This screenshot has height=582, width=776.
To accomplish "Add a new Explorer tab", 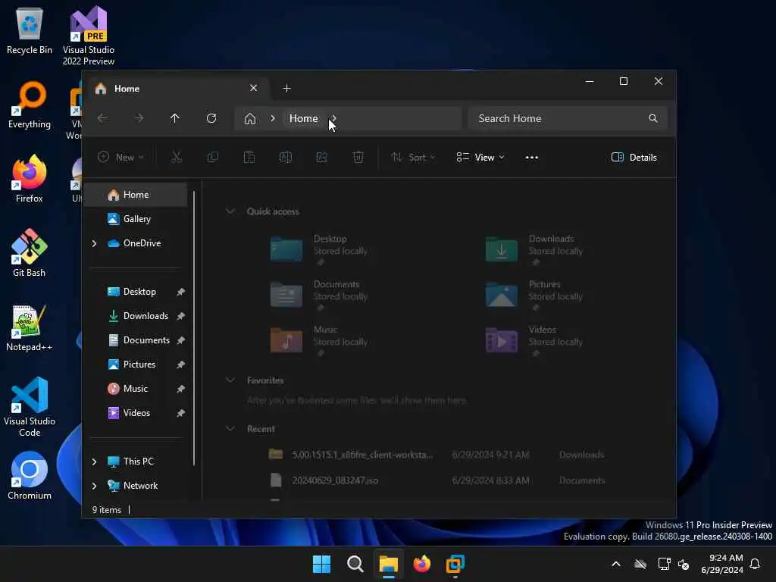I will pyautogui.click(x=286, y=88).
